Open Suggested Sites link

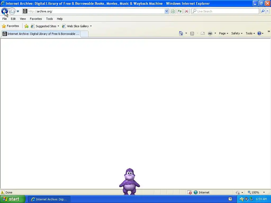[x=46, y=26]
